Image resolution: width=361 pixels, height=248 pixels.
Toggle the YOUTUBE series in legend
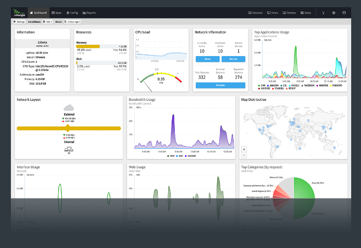(x=264, y=88)
